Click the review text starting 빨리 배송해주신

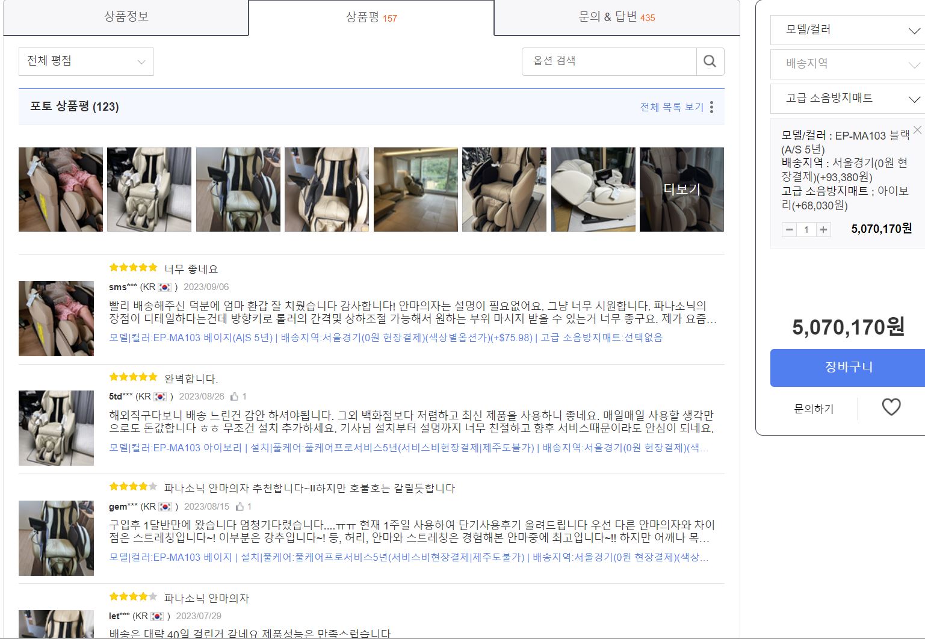tap(413, 312)
